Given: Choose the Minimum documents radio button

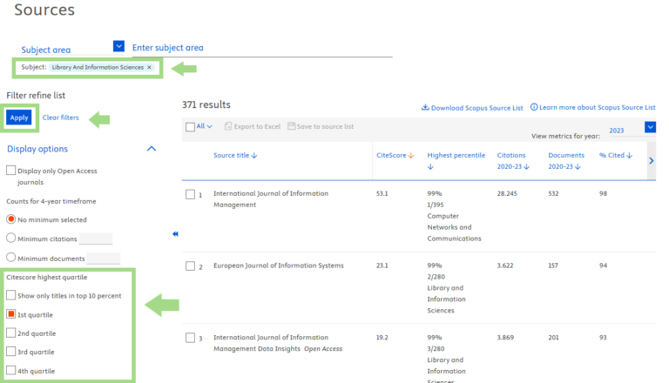Looking at the screenshot, I should (10, 258).
